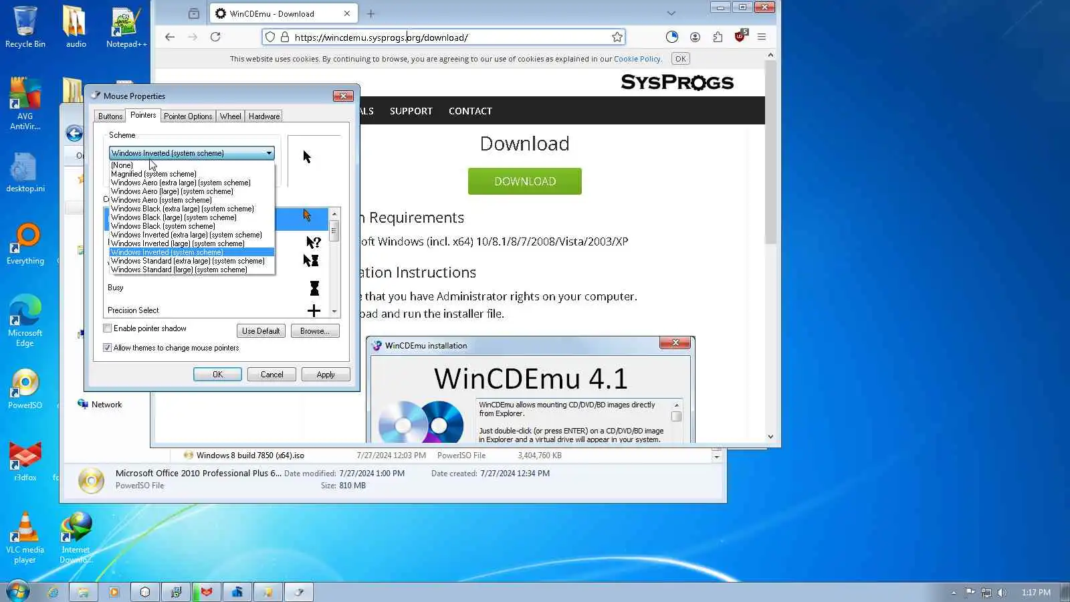Open the audio folder on the desktop
1070x602 pixels.
76,27
